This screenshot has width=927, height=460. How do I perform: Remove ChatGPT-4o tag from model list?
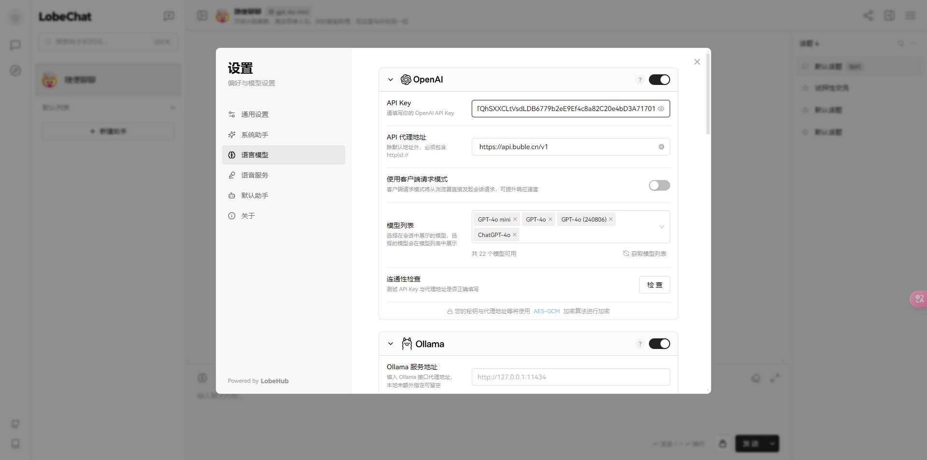[515, 235]
